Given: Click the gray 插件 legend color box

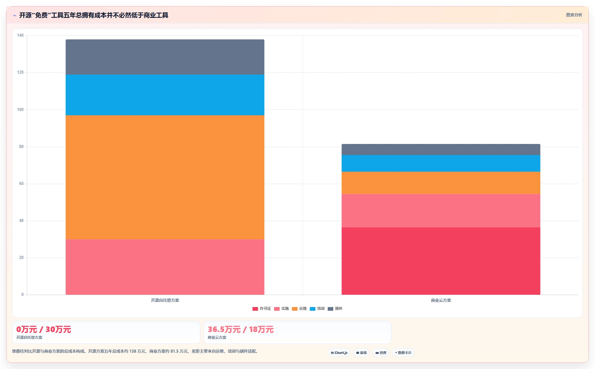Looking at the screenshot, I should pyautogui.click(x=330, y=309).
